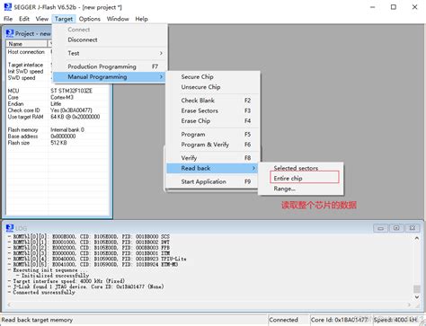Image resolution: width=426 pixels, height=326 pixels.
Task: Open the File menu
Action: (8, 19)
